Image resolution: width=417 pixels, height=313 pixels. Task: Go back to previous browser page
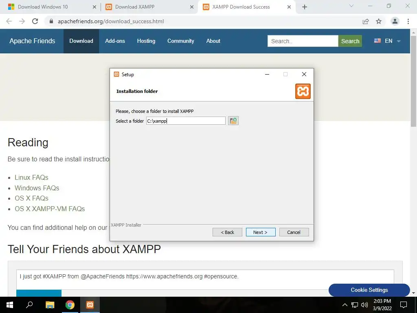[x=9, y=21]
